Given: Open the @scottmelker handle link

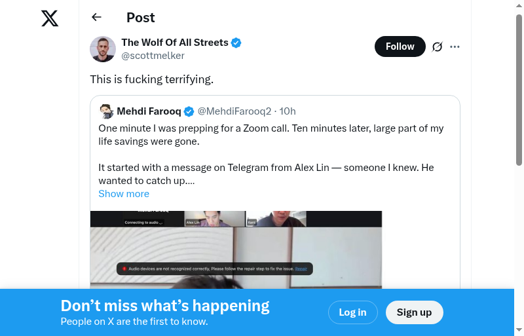Looking at the screenshot, I should [153, 56].
